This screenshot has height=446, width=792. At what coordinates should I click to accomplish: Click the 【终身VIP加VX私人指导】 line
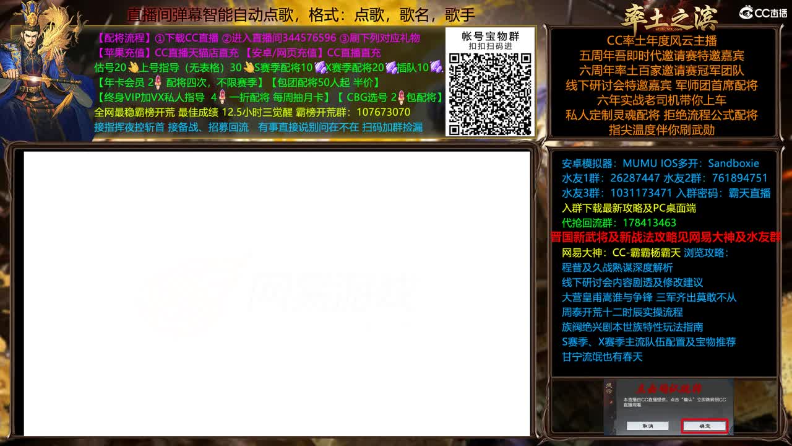pos(270,97)
